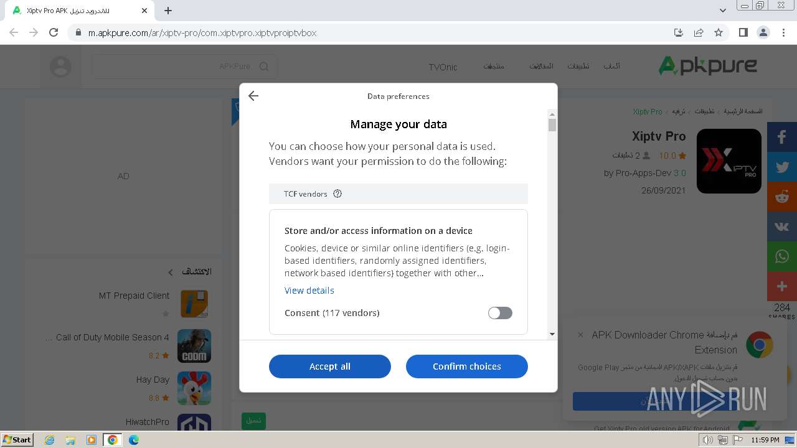Image resolution: width=797 pixels, height=448 pixels.
Task: Click the Accept all button
Action: point(330,366)
